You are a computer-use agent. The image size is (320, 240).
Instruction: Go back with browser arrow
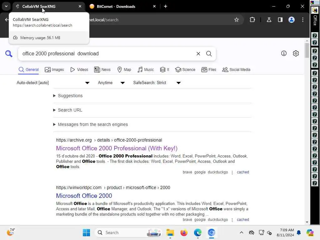click(x=7, y=20)
